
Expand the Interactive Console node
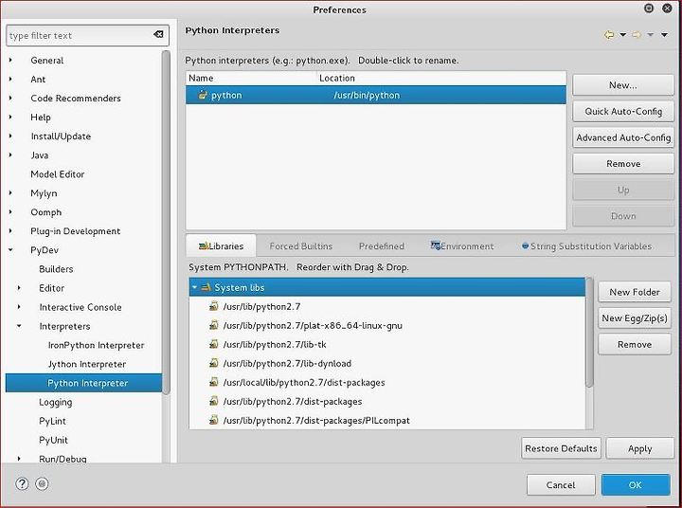click(19, 307)
